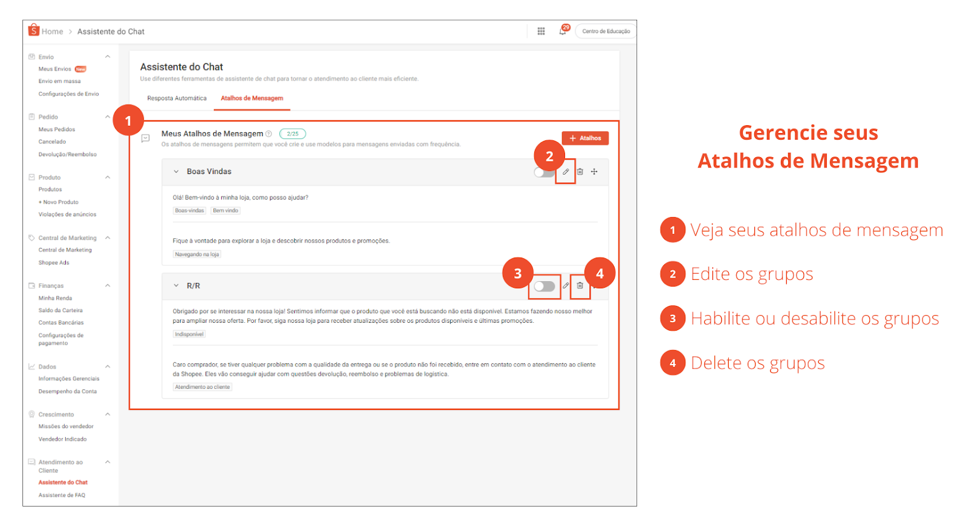Open Devolução/Reembolso in the sidebar
The width and height of the screenshot is (967, 529).
coord(68,154)
